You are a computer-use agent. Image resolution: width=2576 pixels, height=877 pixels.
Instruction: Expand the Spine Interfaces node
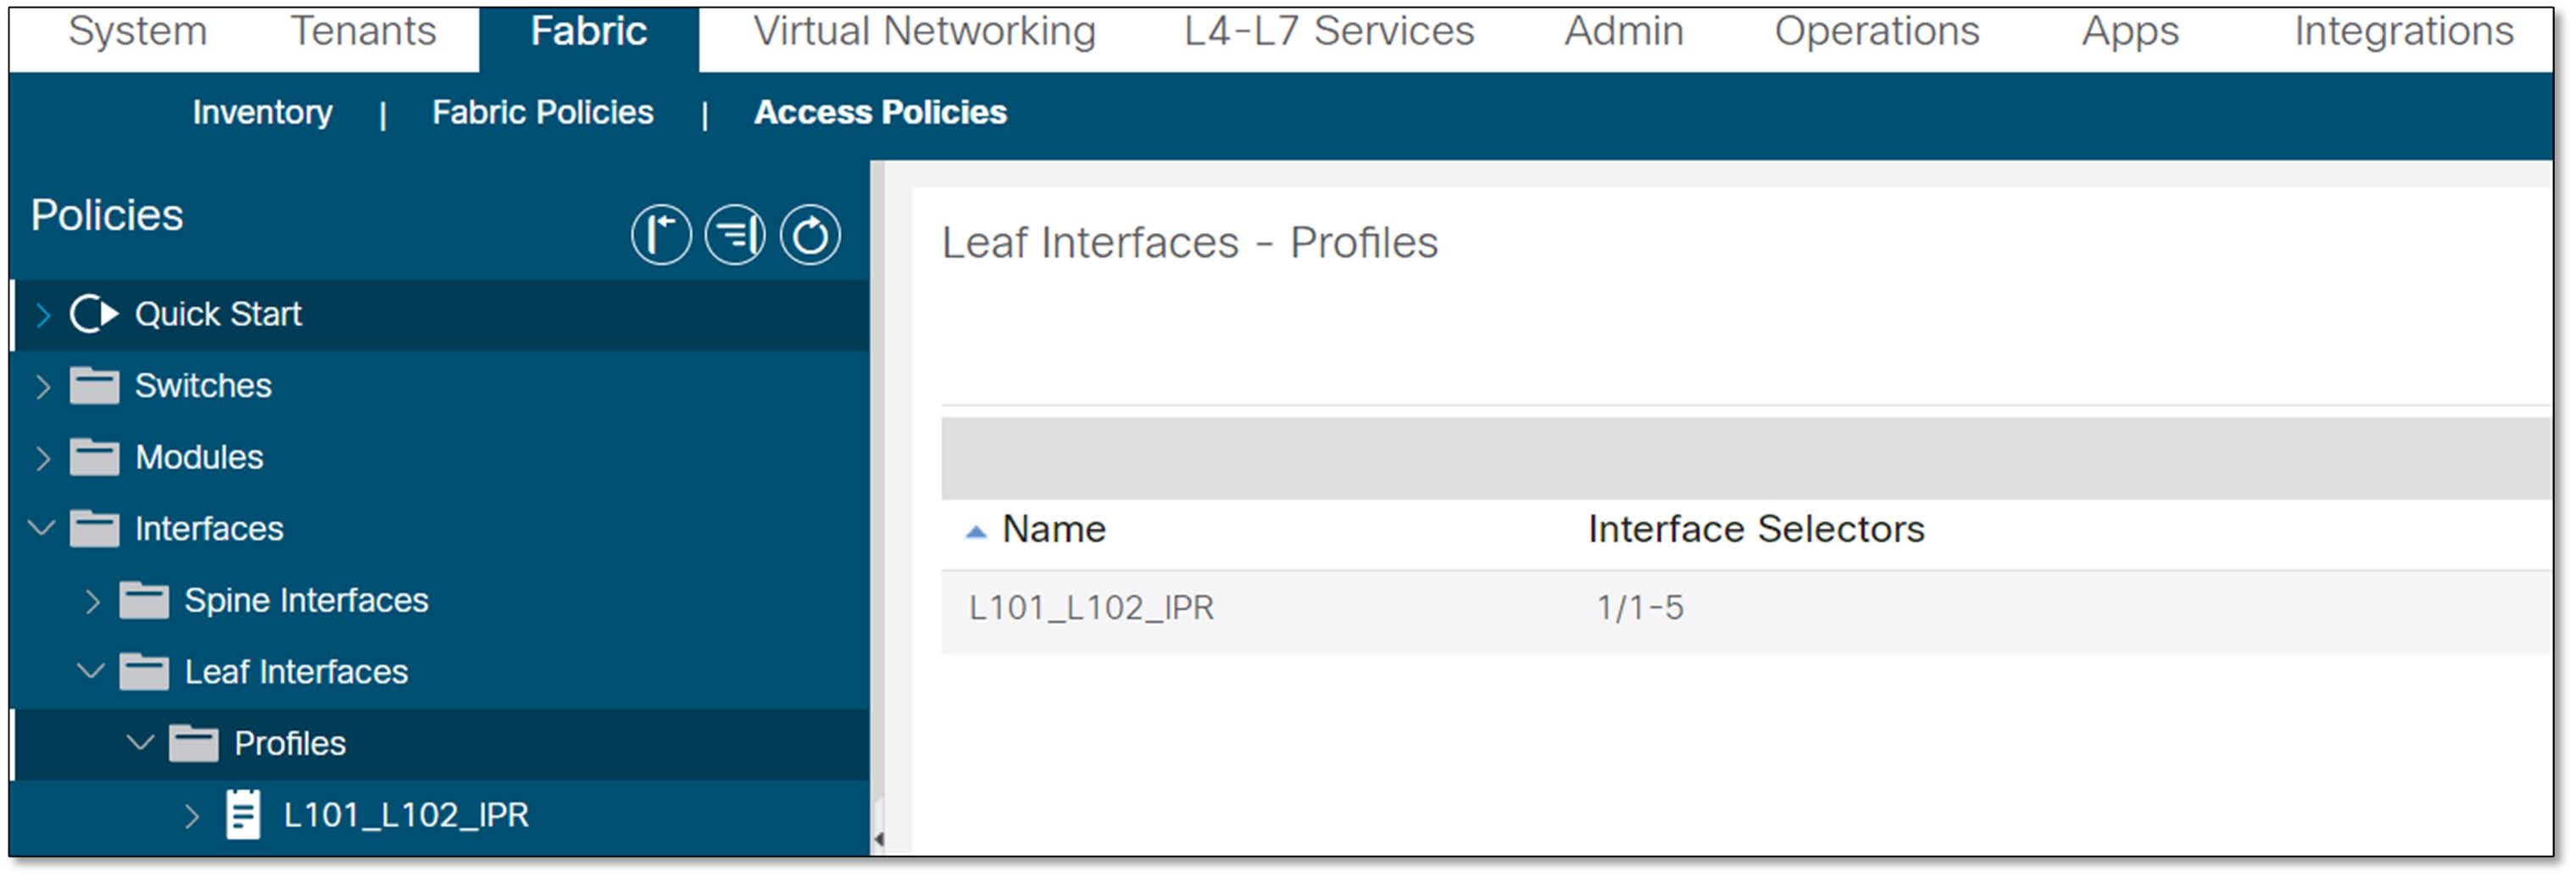[x=95, y=600]
